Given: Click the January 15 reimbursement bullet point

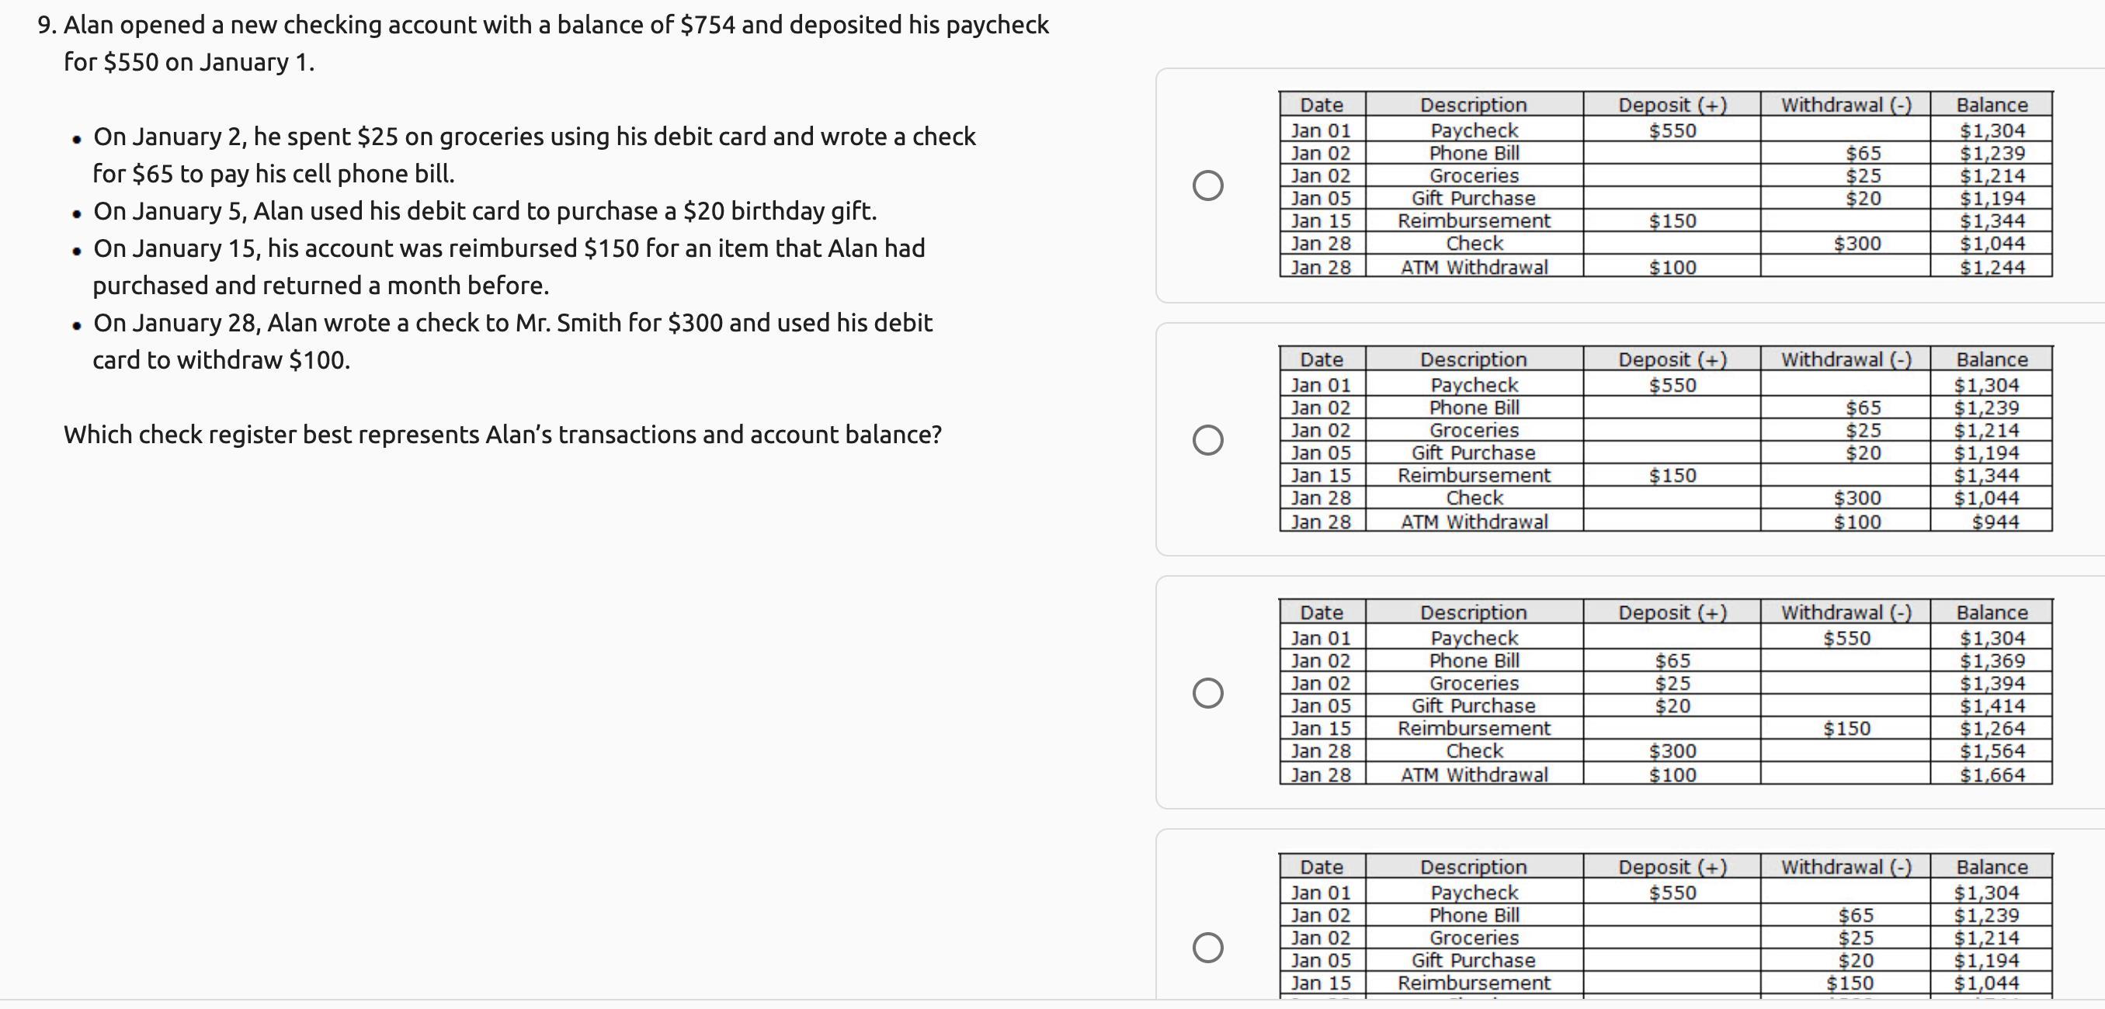Looking at the screenshot, I should coord(509,266).
